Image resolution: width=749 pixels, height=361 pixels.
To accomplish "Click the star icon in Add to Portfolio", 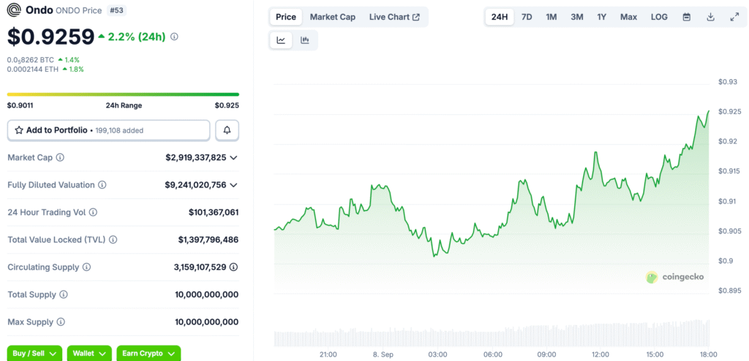I will click(19, 130).
